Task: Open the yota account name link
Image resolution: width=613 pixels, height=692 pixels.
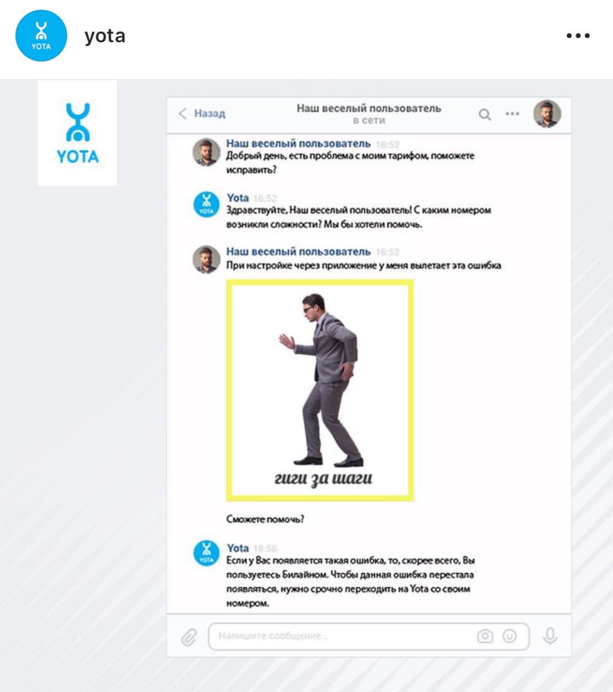Action: 105,36
